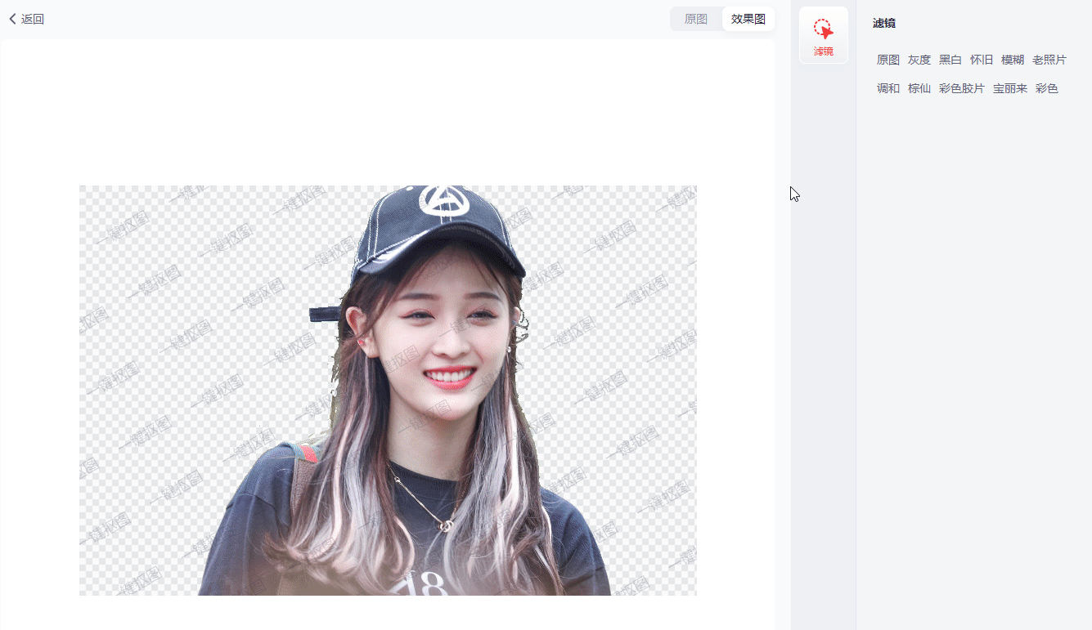
Task: Click the 滤镜 panel heading
Action: tap(884, 23)
